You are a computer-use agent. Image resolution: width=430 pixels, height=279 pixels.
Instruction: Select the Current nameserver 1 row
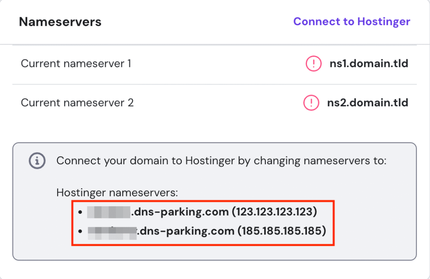click(76, 63)
